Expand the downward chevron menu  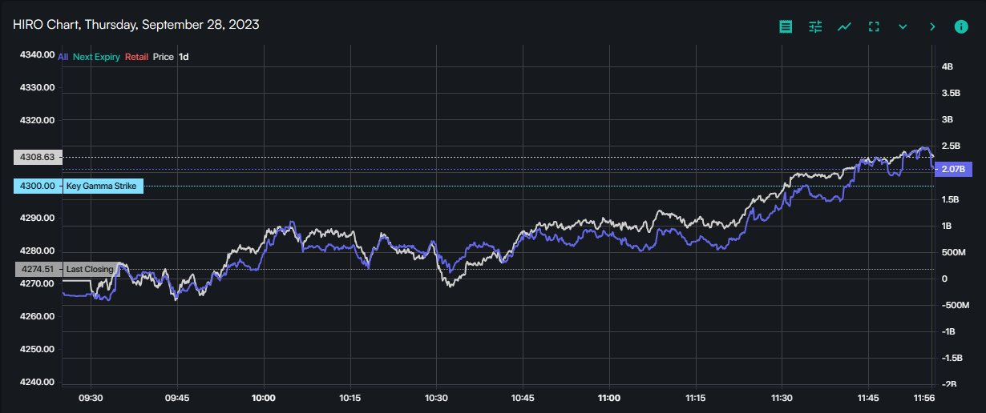click(x=903, y=26)
